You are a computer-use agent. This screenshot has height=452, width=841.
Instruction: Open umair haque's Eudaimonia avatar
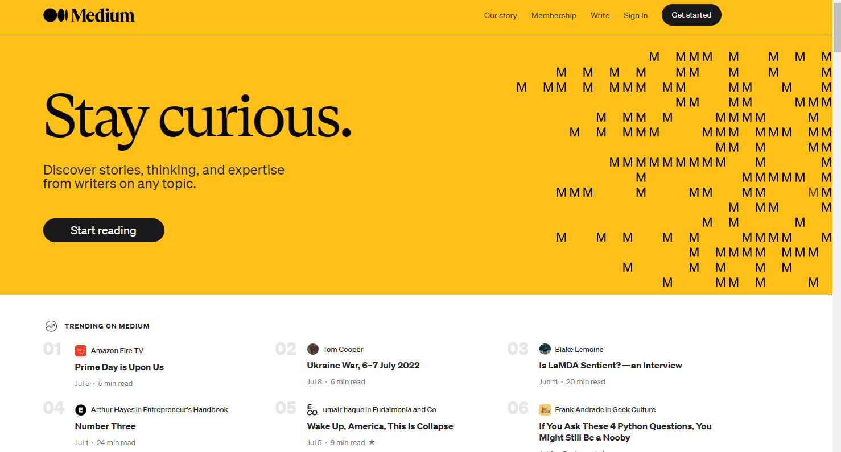click(x=313, y=410)
